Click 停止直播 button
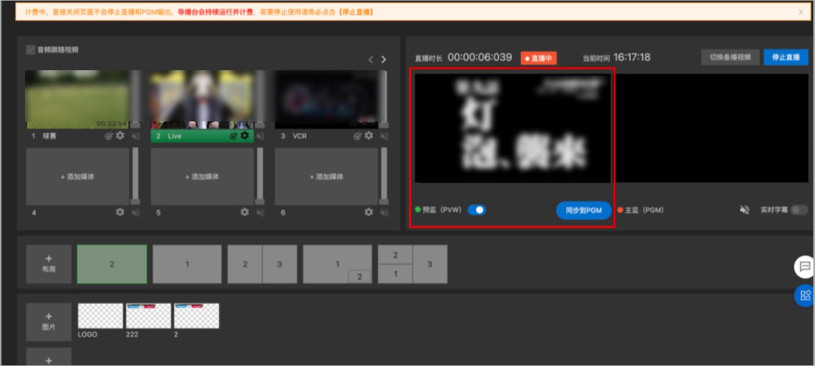The image size is (815, 366). [786, 57]
